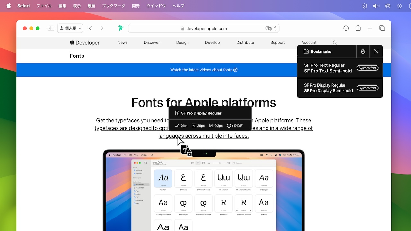Open the Develop nav link
The height and width of the screenshot is (231, 411).
click(213, 42)
